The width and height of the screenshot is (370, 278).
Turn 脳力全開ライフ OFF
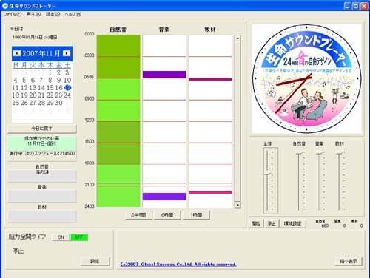[79, 237]
